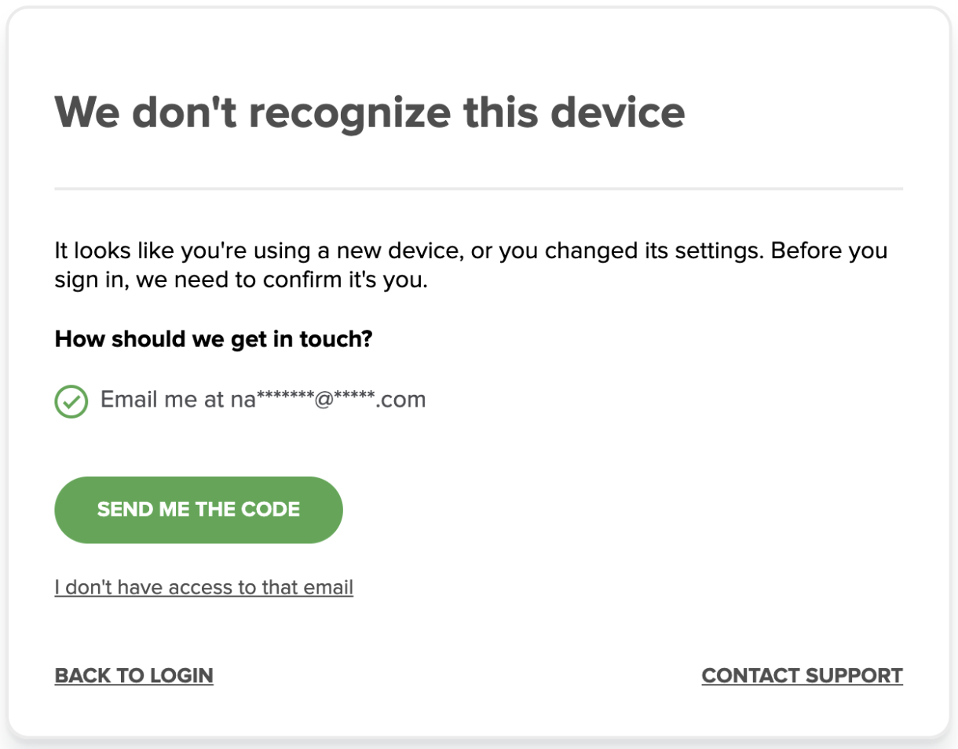Click the ".com" ending of masked email

point(400,400)
